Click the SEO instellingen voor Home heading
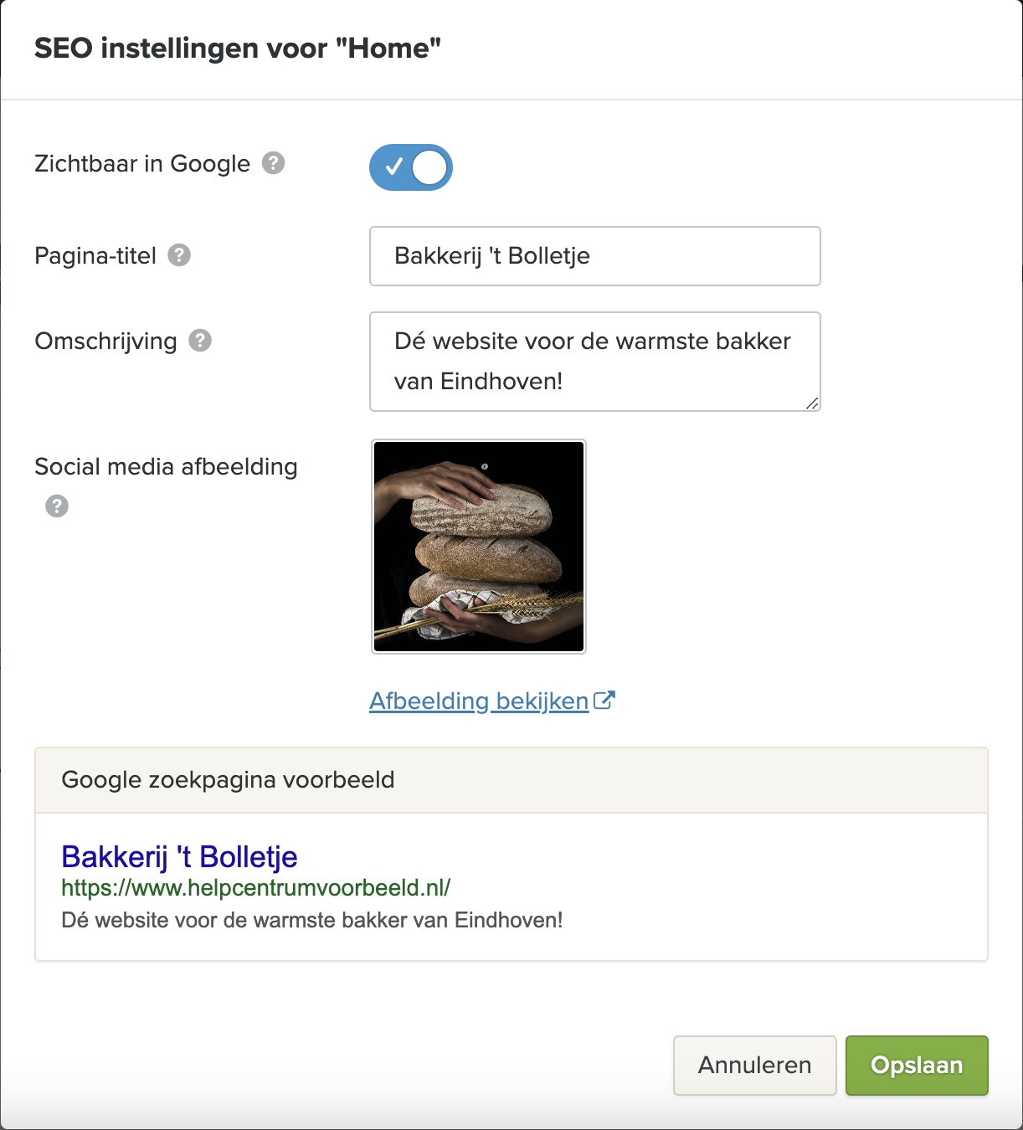This screenshot has height=1130, width=1023. [238, 49]
